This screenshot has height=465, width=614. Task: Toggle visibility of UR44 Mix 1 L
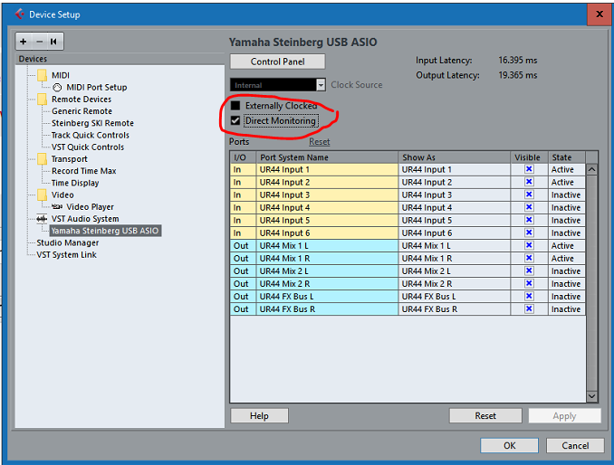(x=529, y=245)
